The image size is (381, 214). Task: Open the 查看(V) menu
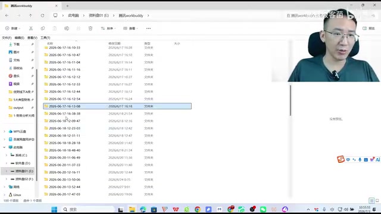point(32,37)
